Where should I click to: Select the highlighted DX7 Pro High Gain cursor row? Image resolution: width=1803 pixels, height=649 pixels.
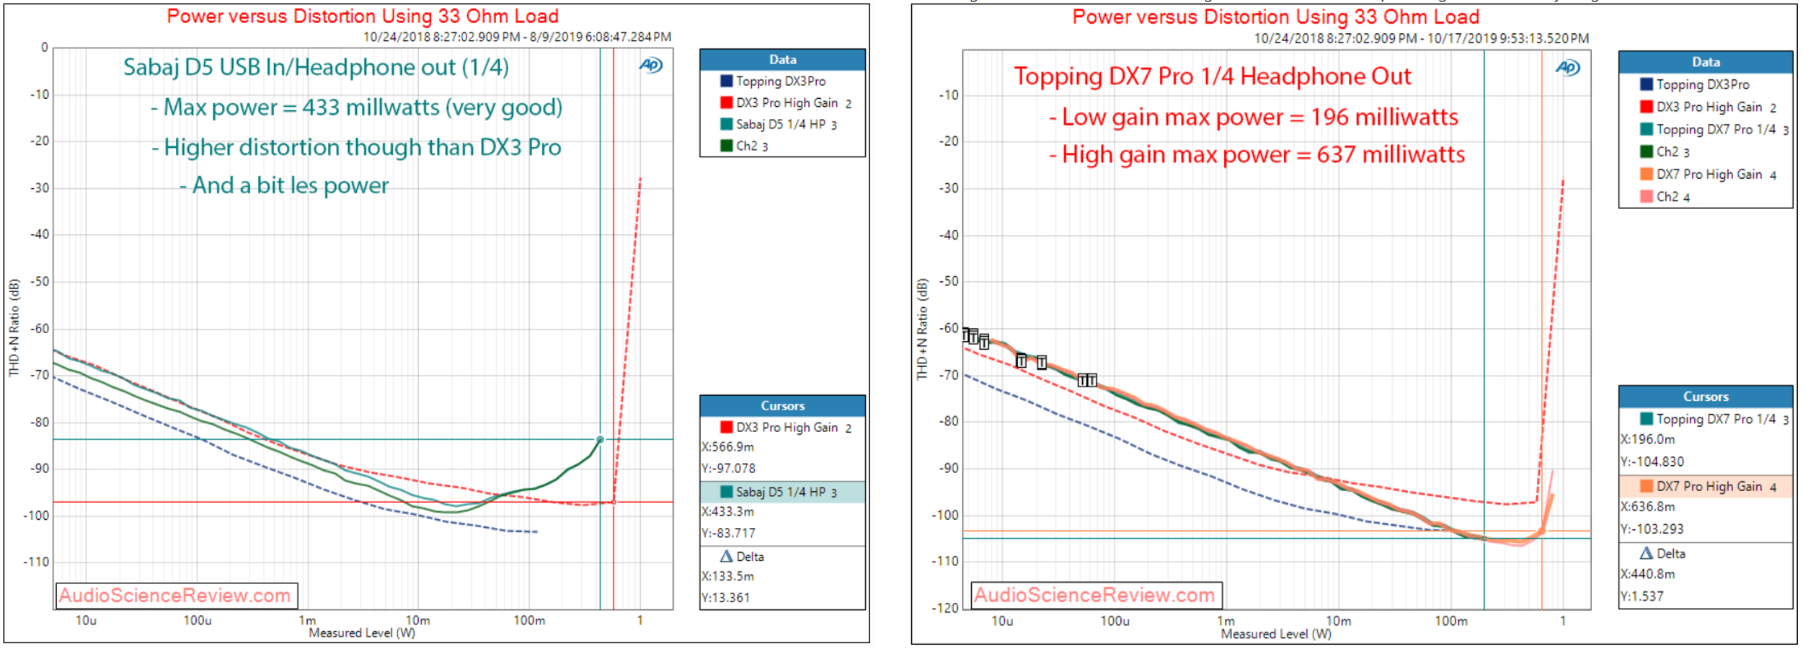(x=1705, y=486)
